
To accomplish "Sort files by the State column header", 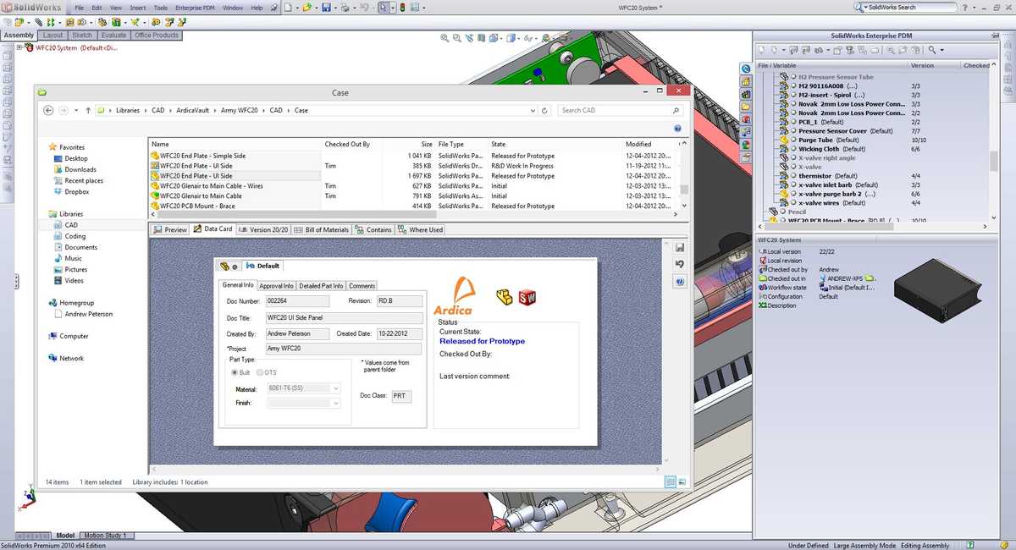I will (555, 144).
